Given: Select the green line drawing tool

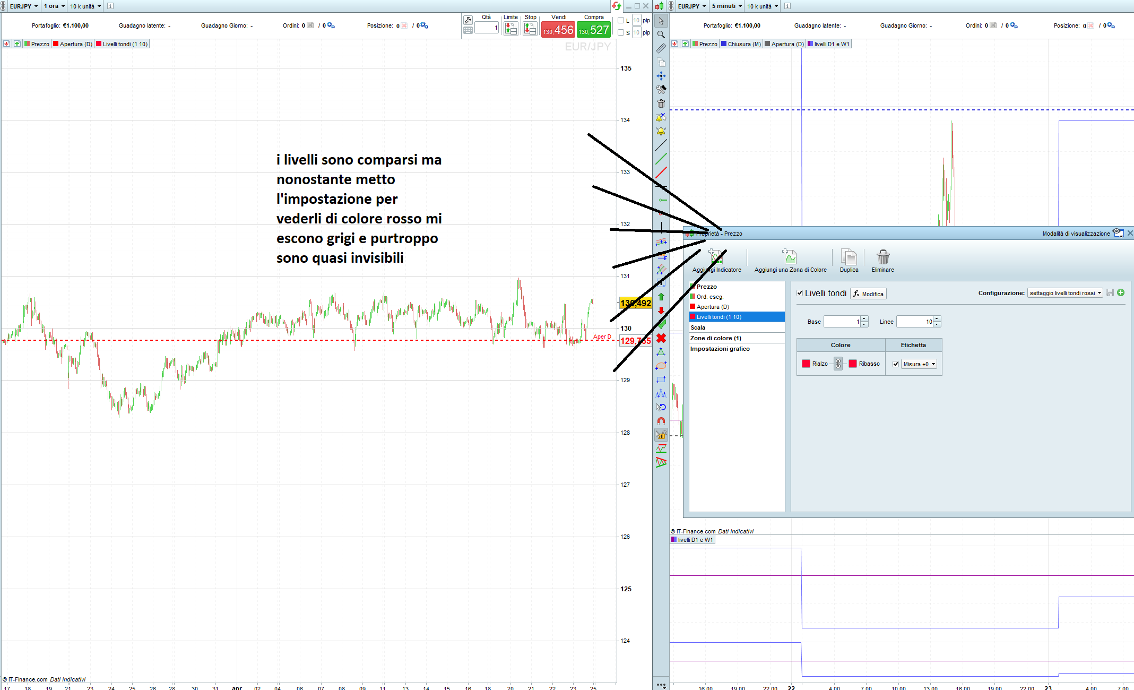Looking at the screenshot, I should click(661, 159).
